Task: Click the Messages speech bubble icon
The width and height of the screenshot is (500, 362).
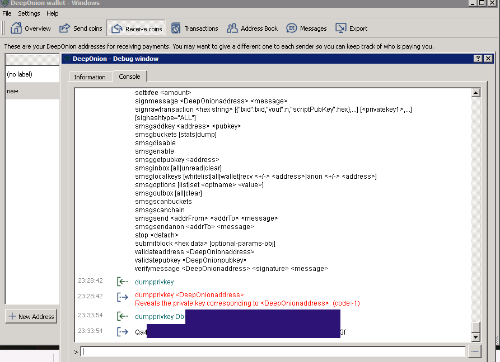Action: 292,28
